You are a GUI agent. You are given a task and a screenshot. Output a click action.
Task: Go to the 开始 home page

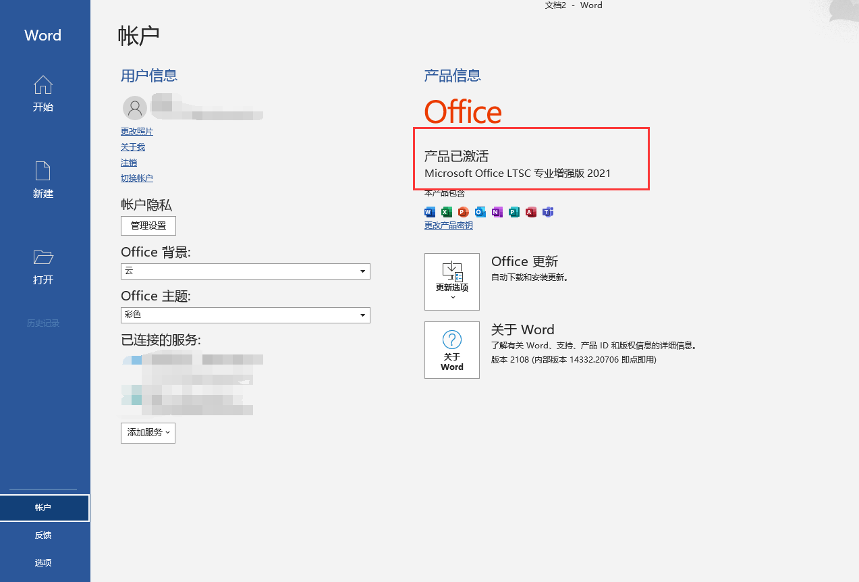(43, 94)
